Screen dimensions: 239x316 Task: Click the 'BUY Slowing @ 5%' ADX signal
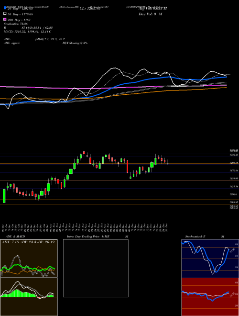point(75,43)
